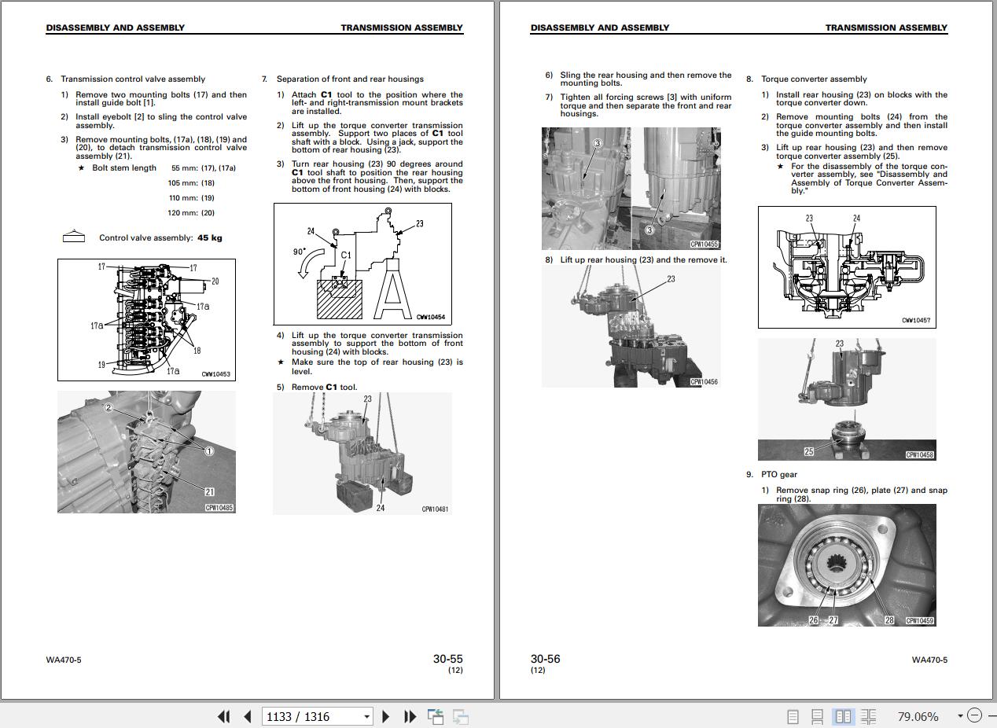
Task: Click the greyed-out next view icon
Action: click(461, 716)
